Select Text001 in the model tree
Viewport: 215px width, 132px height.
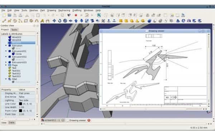[16, 71]
